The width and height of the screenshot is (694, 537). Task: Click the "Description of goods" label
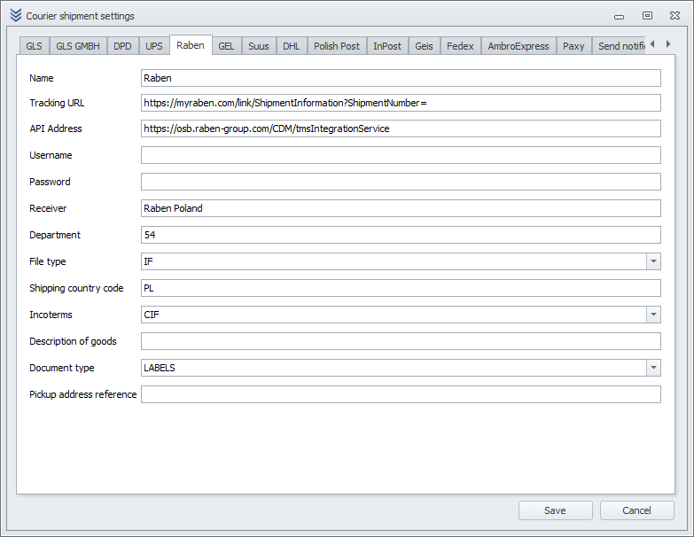click(x=73, y=341)
